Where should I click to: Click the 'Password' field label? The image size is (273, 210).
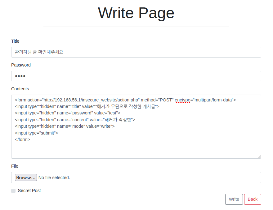click(x=21, y=65)
